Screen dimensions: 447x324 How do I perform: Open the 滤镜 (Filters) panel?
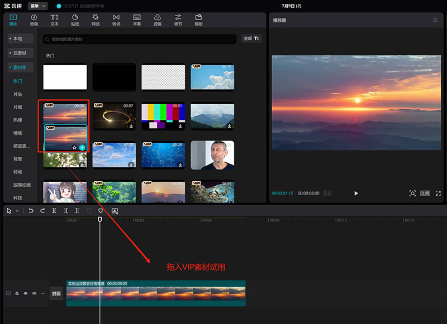[158, 20]
